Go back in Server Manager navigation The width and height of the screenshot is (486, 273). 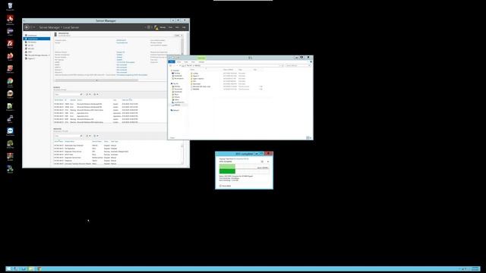27,27
